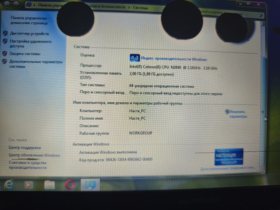Click the scrollbar down arrow
The height and width of the screenshot is (210, 280).
pos(262,169)
